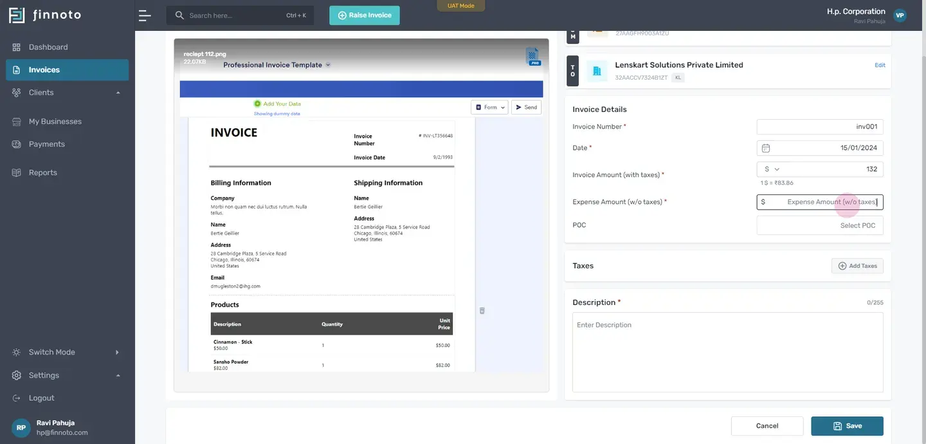
Task: Click the Edit link for Lenskart
Action: (880, 65)
